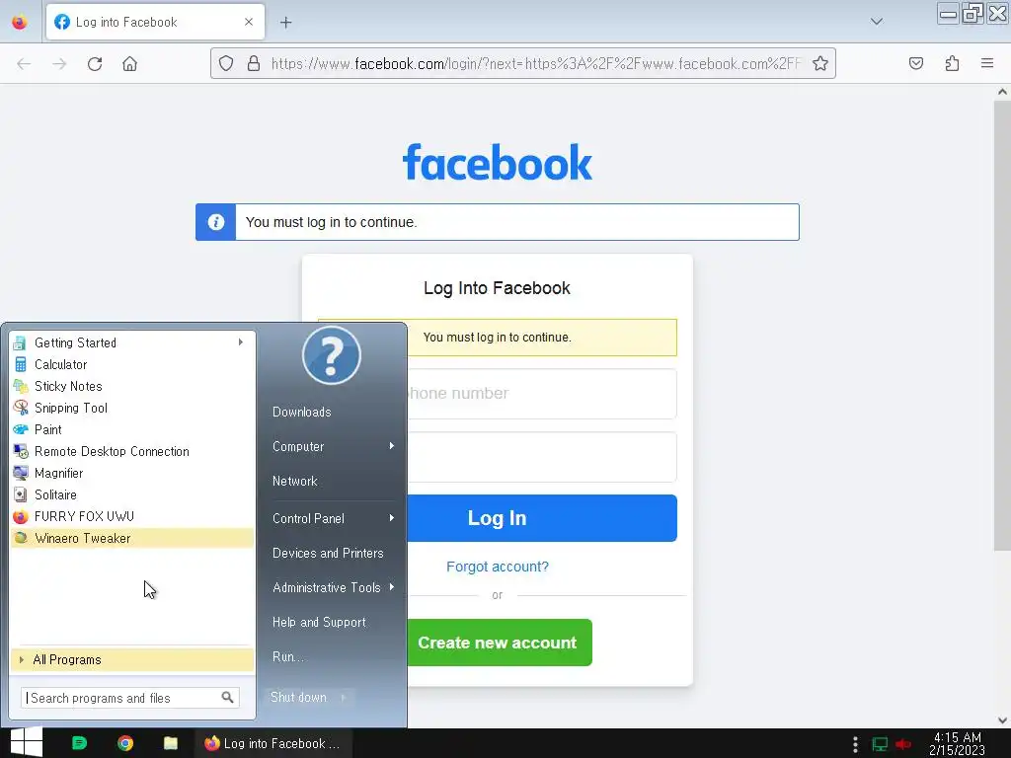Open Network in Start menu

pos(294,481)
